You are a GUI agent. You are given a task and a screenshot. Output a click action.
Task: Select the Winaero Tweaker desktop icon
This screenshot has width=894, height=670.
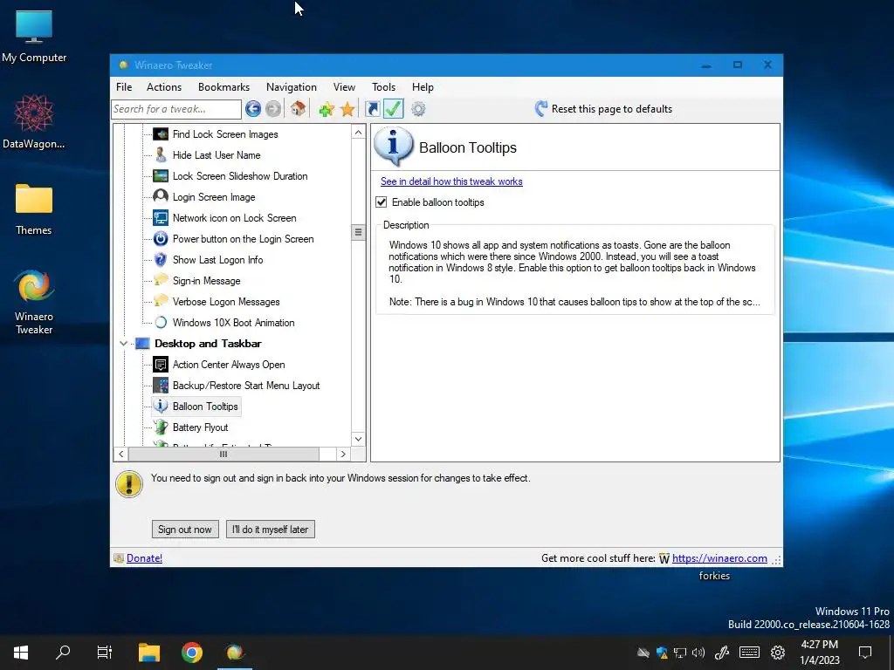(34, 302)
